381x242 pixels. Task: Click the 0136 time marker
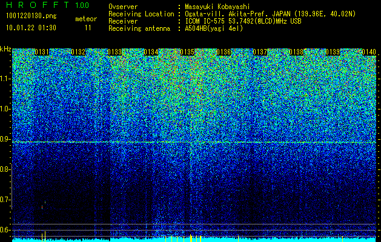(224, 52)
